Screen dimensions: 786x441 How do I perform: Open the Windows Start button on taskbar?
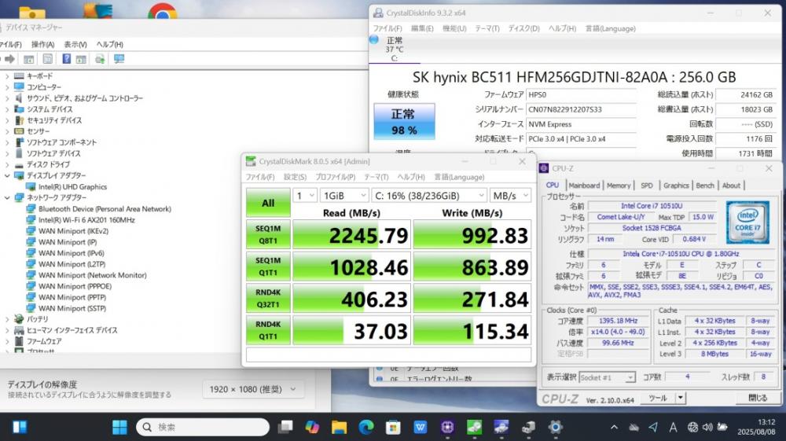click(119, 427)
